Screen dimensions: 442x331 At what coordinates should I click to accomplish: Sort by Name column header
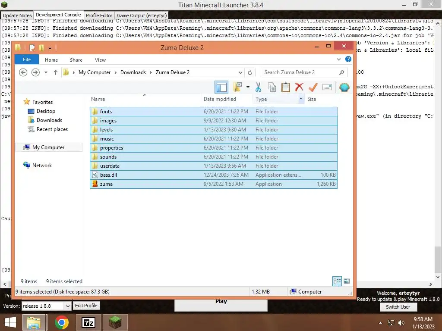point(145,99)
